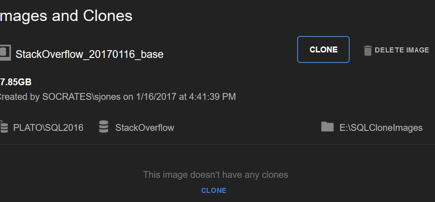Select the PLATO\SQL2016 instance name

tap(48, 128)
